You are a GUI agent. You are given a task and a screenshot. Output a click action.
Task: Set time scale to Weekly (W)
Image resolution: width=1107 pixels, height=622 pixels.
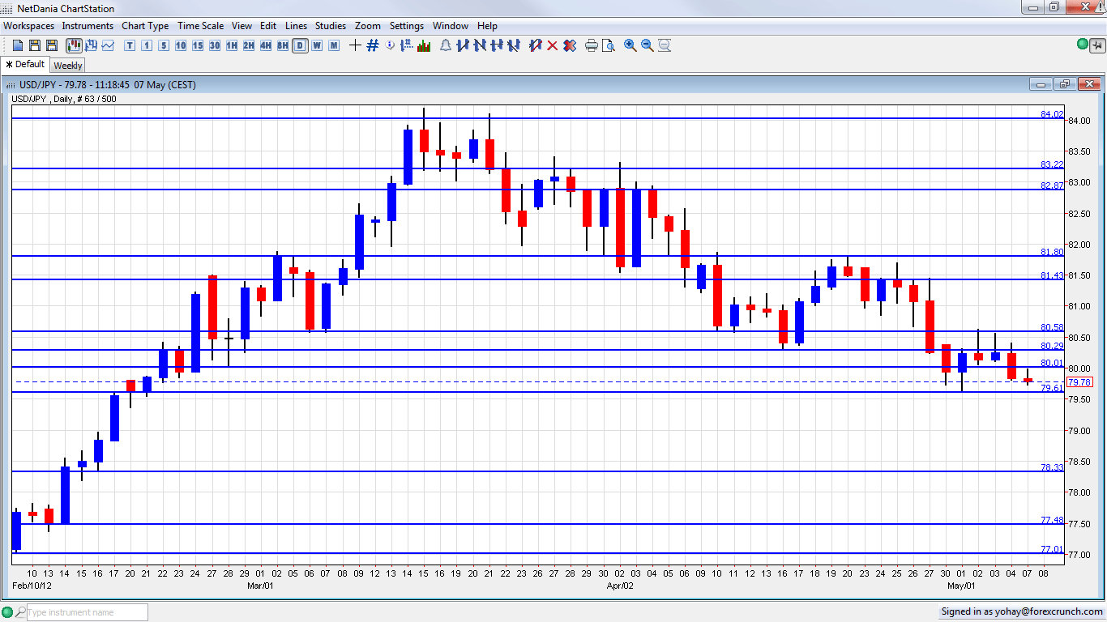(317, 45)
